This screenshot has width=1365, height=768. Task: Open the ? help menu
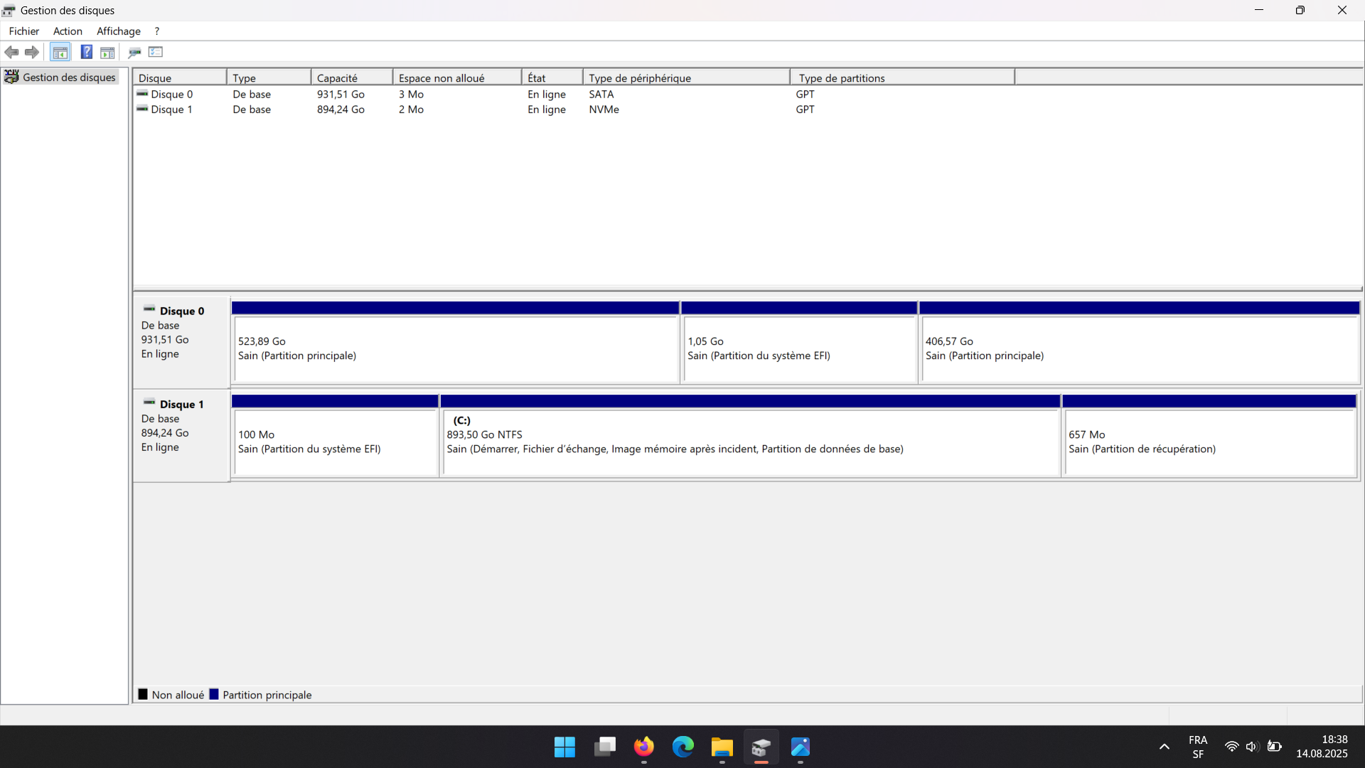click(x=157, y=31)
